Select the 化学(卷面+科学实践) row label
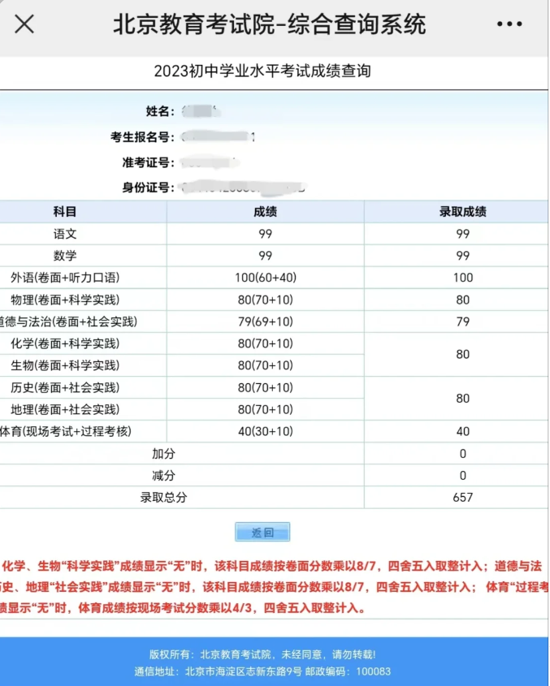Image resolution: width=550 pixels, height=686 pixels. [x=65, y=343]
